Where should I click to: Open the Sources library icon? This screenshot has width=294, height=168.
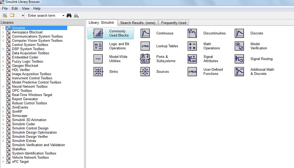point(145,72)
